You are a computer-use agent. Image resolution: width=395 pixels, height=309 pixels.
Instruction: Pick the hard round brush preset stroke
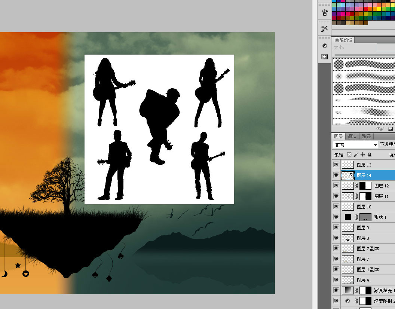[x=364, y=64]
